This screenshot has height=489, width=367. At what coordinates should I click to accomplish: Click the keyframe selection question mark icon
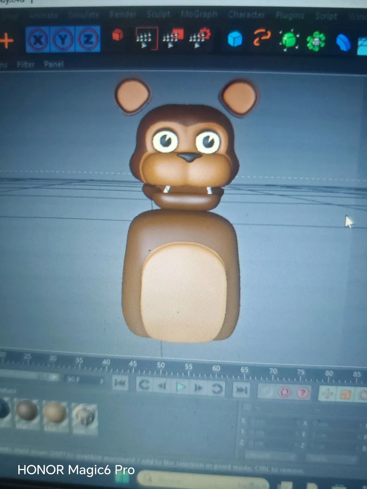click(x=302, y=393)
